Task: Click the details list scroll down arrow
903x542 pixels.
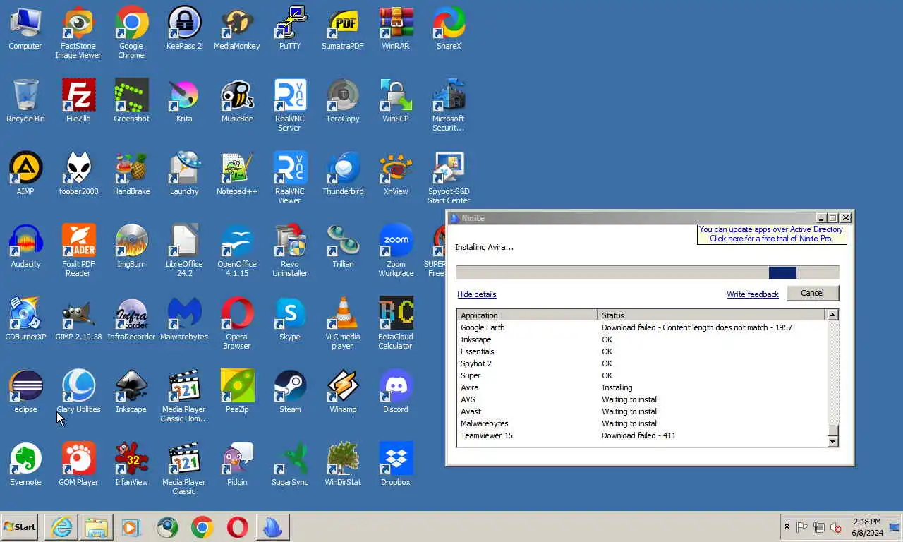Action: pos(832,441)
